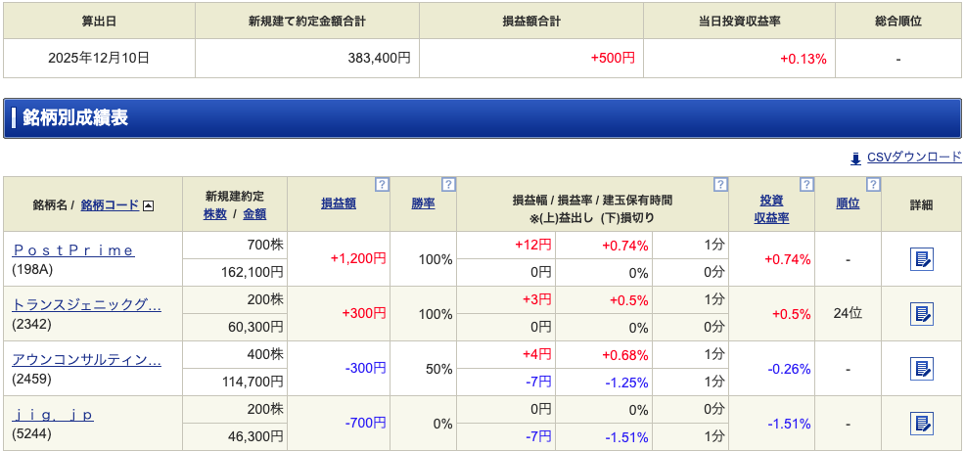Sort table by 株数

[214, 214]
